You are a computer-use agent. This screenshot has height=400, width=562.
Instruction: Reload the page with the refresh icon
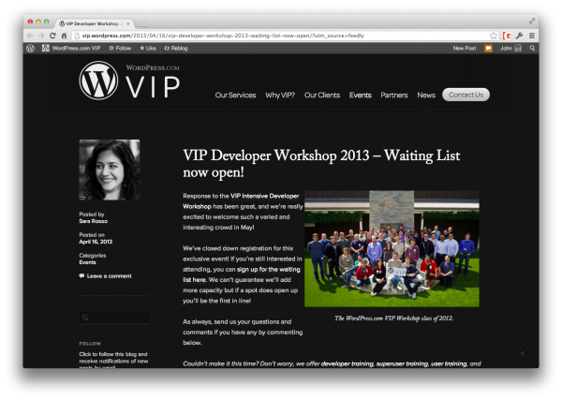pyautogui.click(x=52, y=36)
